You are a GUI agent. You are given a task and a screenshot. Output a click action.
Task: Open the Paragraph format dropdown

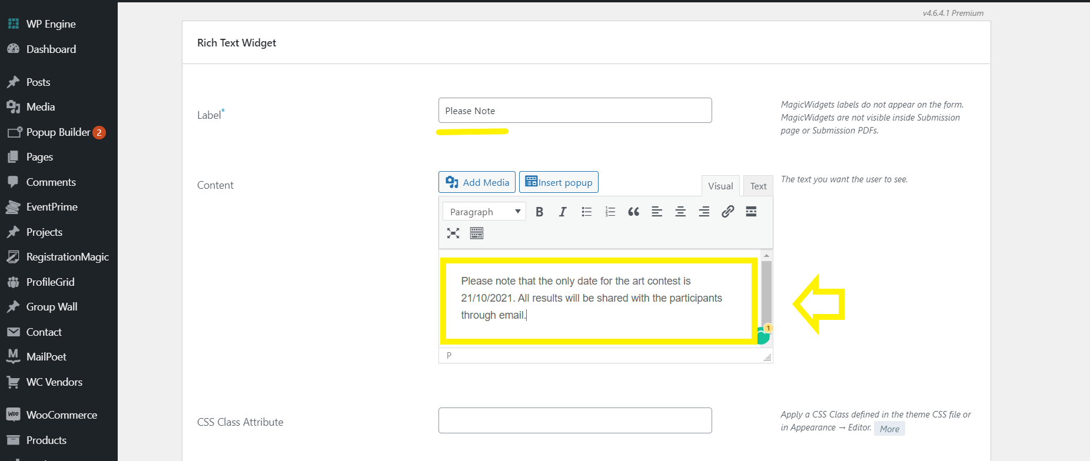(x=484, y=212)
